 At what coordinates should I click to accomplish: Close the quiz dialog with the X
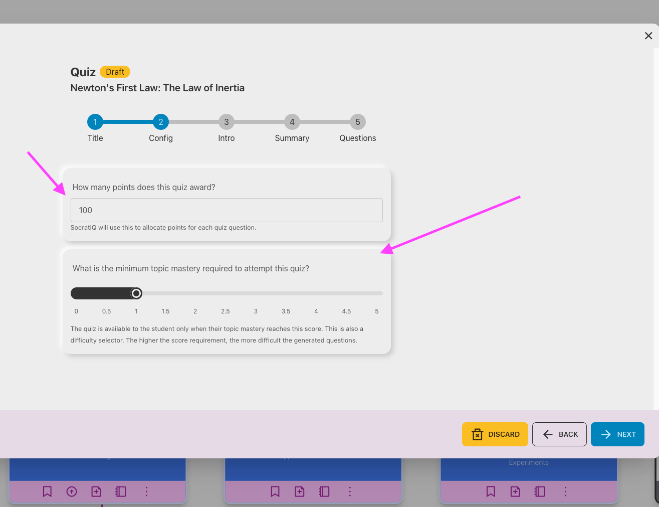point(648,36)
